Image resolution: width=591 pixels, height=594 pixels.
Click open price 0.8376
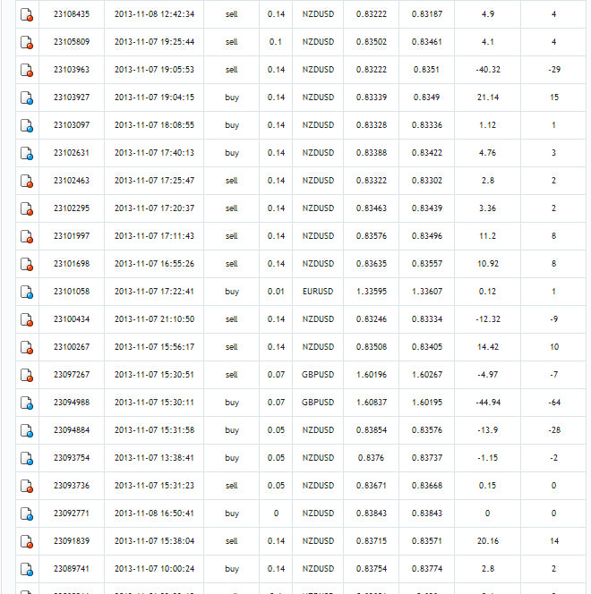click(371, 458)
